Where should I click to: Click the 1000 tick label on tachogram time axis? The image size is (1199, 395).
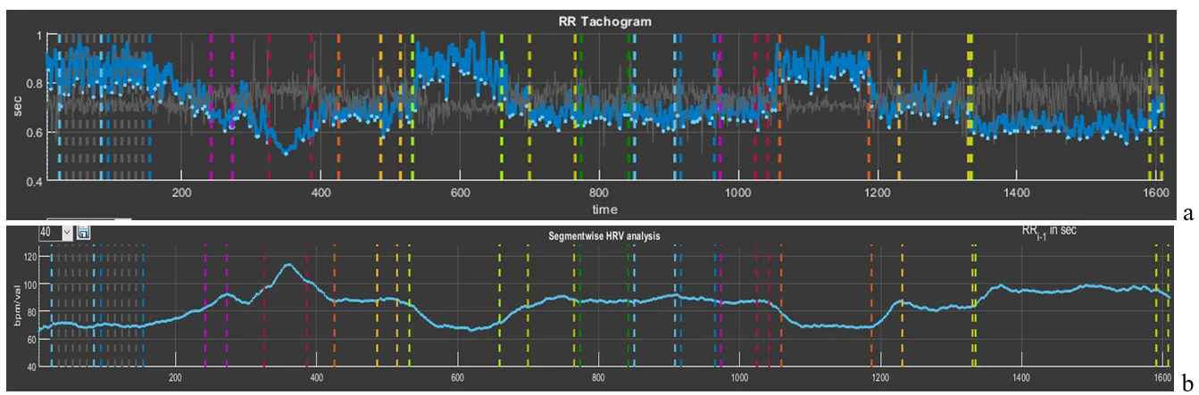(x=737, y=193)
